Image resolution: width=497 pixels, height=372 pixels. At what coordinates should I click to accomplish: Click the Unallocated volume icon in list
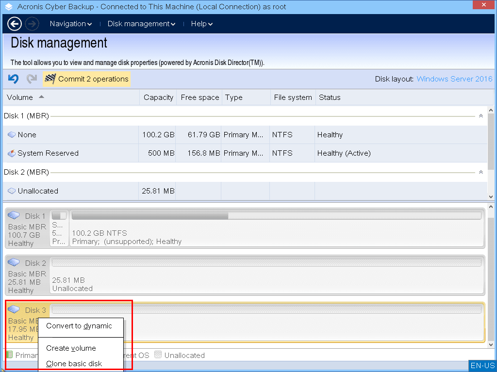(12, 191)
